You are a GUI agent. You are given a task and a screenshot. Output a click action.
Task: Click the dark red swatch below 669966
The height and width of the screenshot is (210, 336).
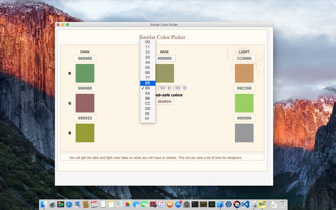click(85, 73)
